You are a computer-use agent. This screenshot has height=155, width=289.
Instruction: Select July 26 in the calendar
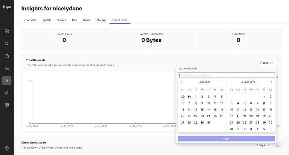222,116
